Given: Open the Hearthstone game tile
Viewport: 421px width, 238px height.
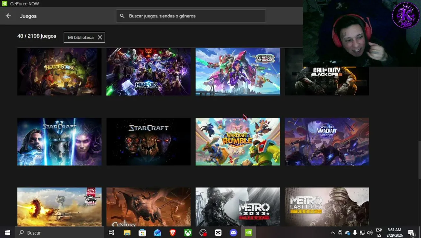Looking at the screenshot, I should [59, 72].
